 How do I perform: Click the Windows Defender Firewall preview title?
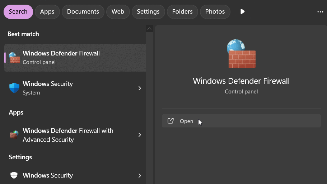tap(241, 81)
